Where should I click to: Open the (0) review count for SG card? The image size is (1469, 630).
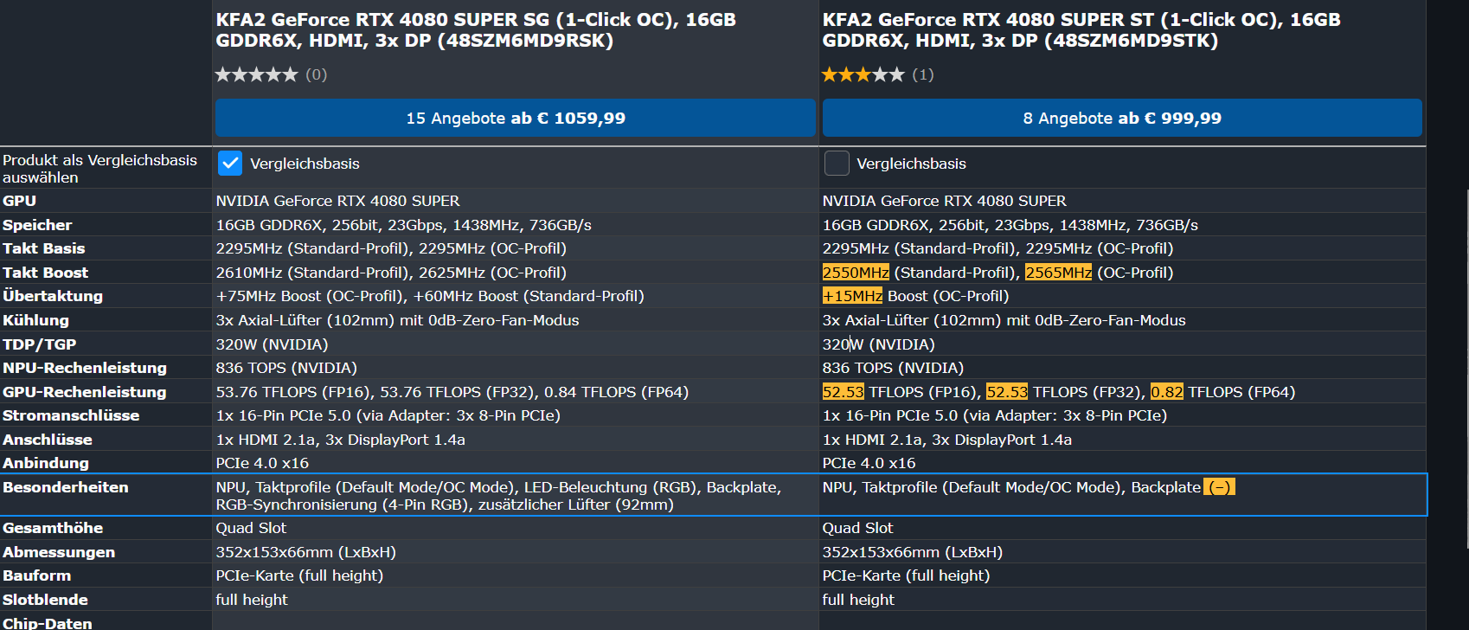coord(317,74)
